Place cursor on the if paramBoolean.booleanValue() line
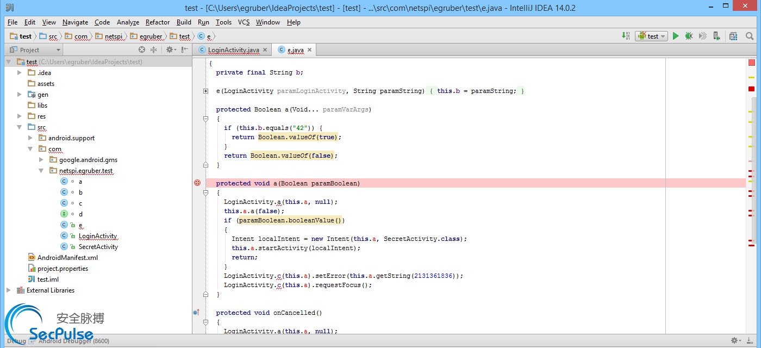The height and width of the screenshot is (348, 761). [x=284, y=220]
